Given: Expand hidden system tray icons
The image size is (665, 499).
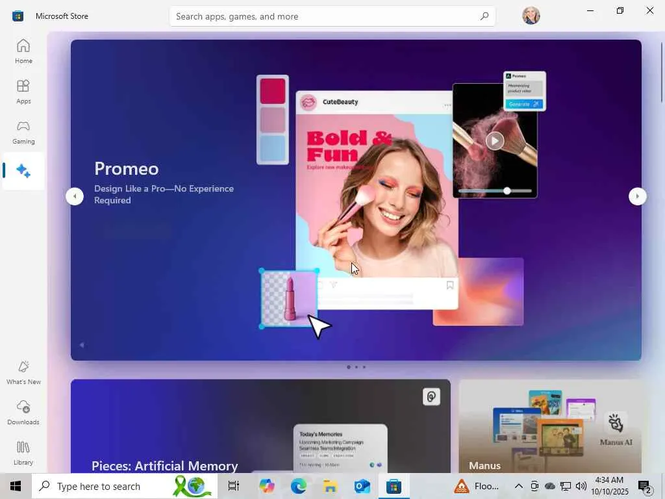Looking at the screenshot, I should point(518,486).
